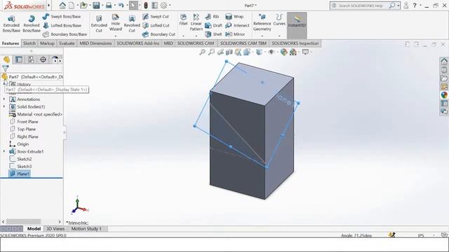Switch to the Markup tab
The width and height of the screenshot is (449, 252).
point(47,43)
